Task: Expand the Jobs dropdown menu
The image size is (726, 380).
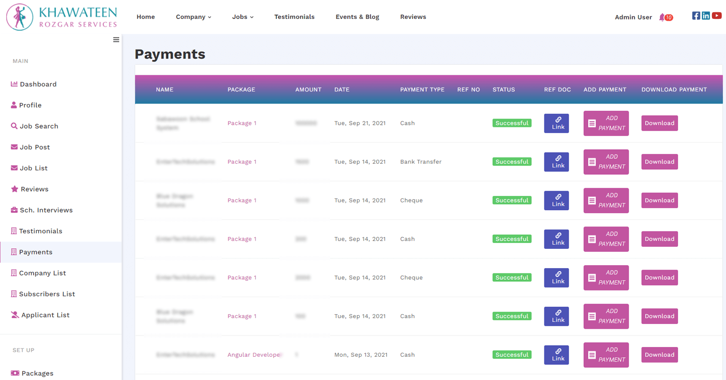Action: click(243, 17)
